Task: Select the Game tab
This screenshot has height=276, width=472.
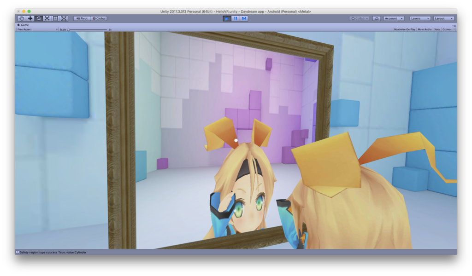Action: click(x=23, y=25)
